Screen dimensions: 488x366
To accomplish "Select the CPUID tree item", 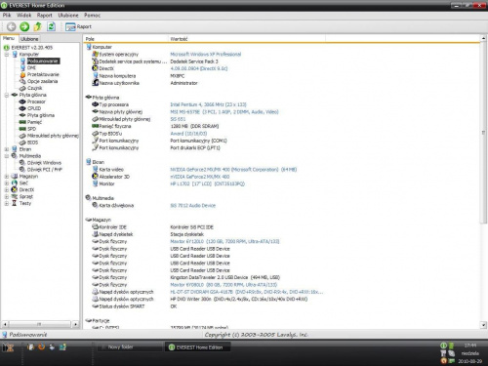I will 34,108.
